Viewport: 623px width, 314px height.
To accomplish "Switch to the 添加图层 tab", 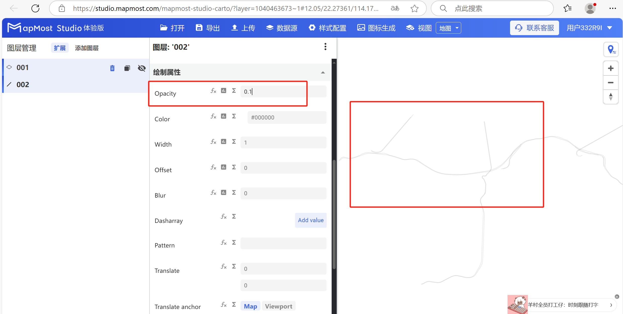I will click(x=87, y=48).
